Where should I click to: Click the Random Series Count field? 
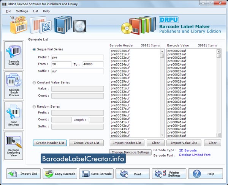[x=61, y=119]
